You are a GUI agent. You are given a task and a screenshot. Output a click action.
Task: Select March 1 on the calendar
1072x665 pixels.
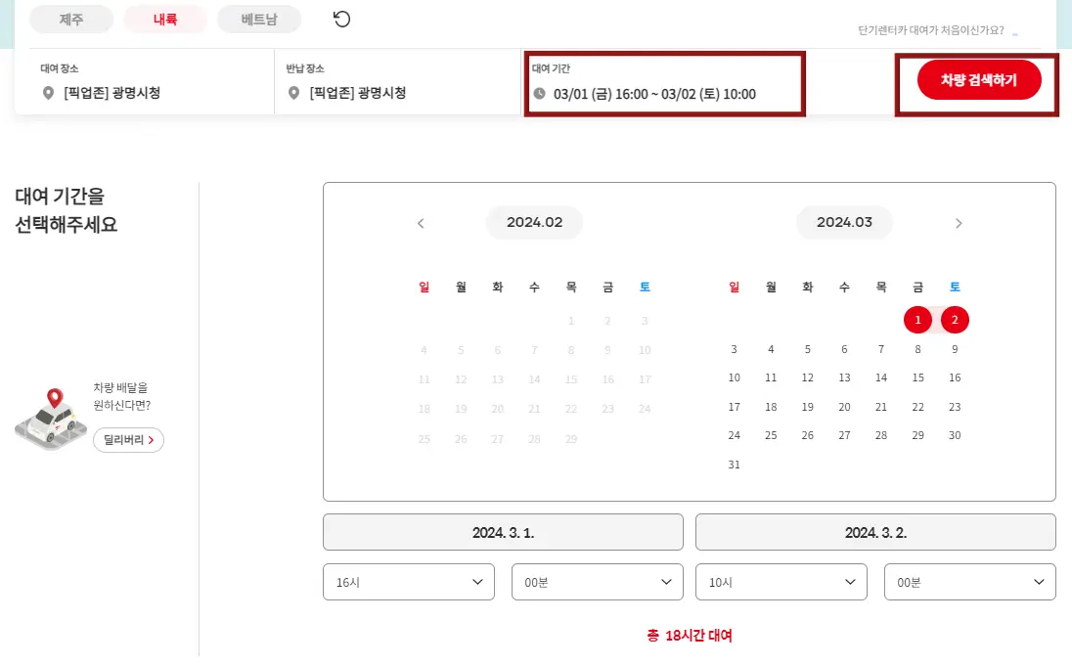tap(917, 320)
